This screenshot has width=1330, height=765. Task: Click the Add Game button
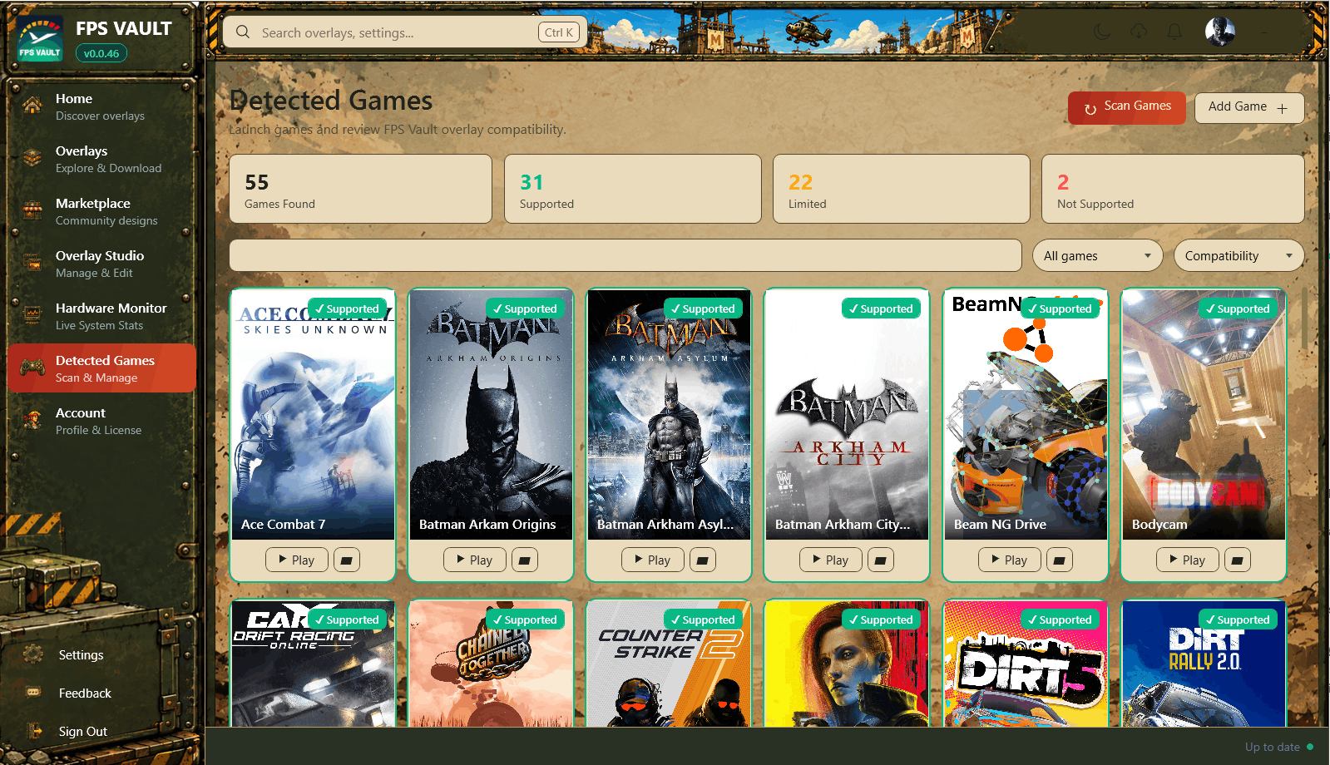point(1249,107)
